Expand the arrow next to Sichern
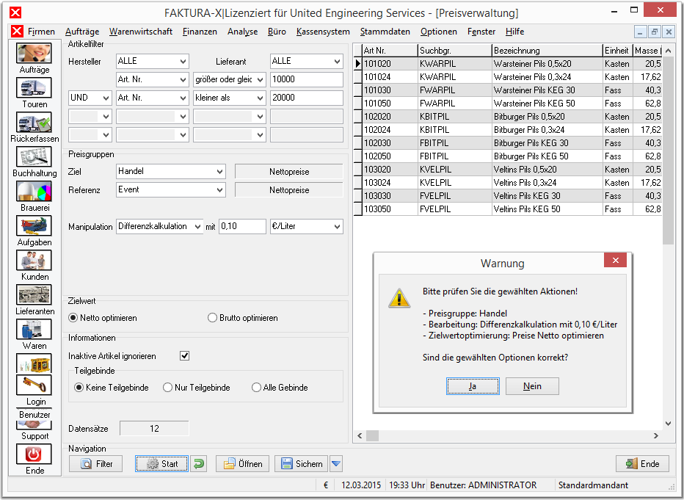 click(336, 463)
